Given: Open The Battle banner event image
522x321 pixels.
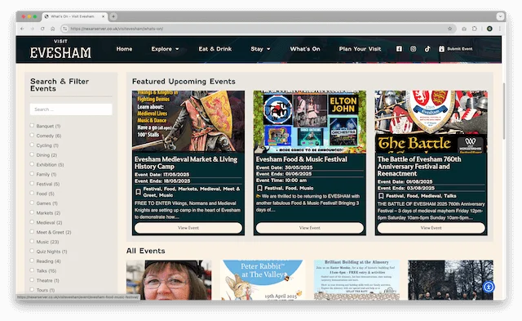Looking at the screenshot, I should tap(431, 122).
